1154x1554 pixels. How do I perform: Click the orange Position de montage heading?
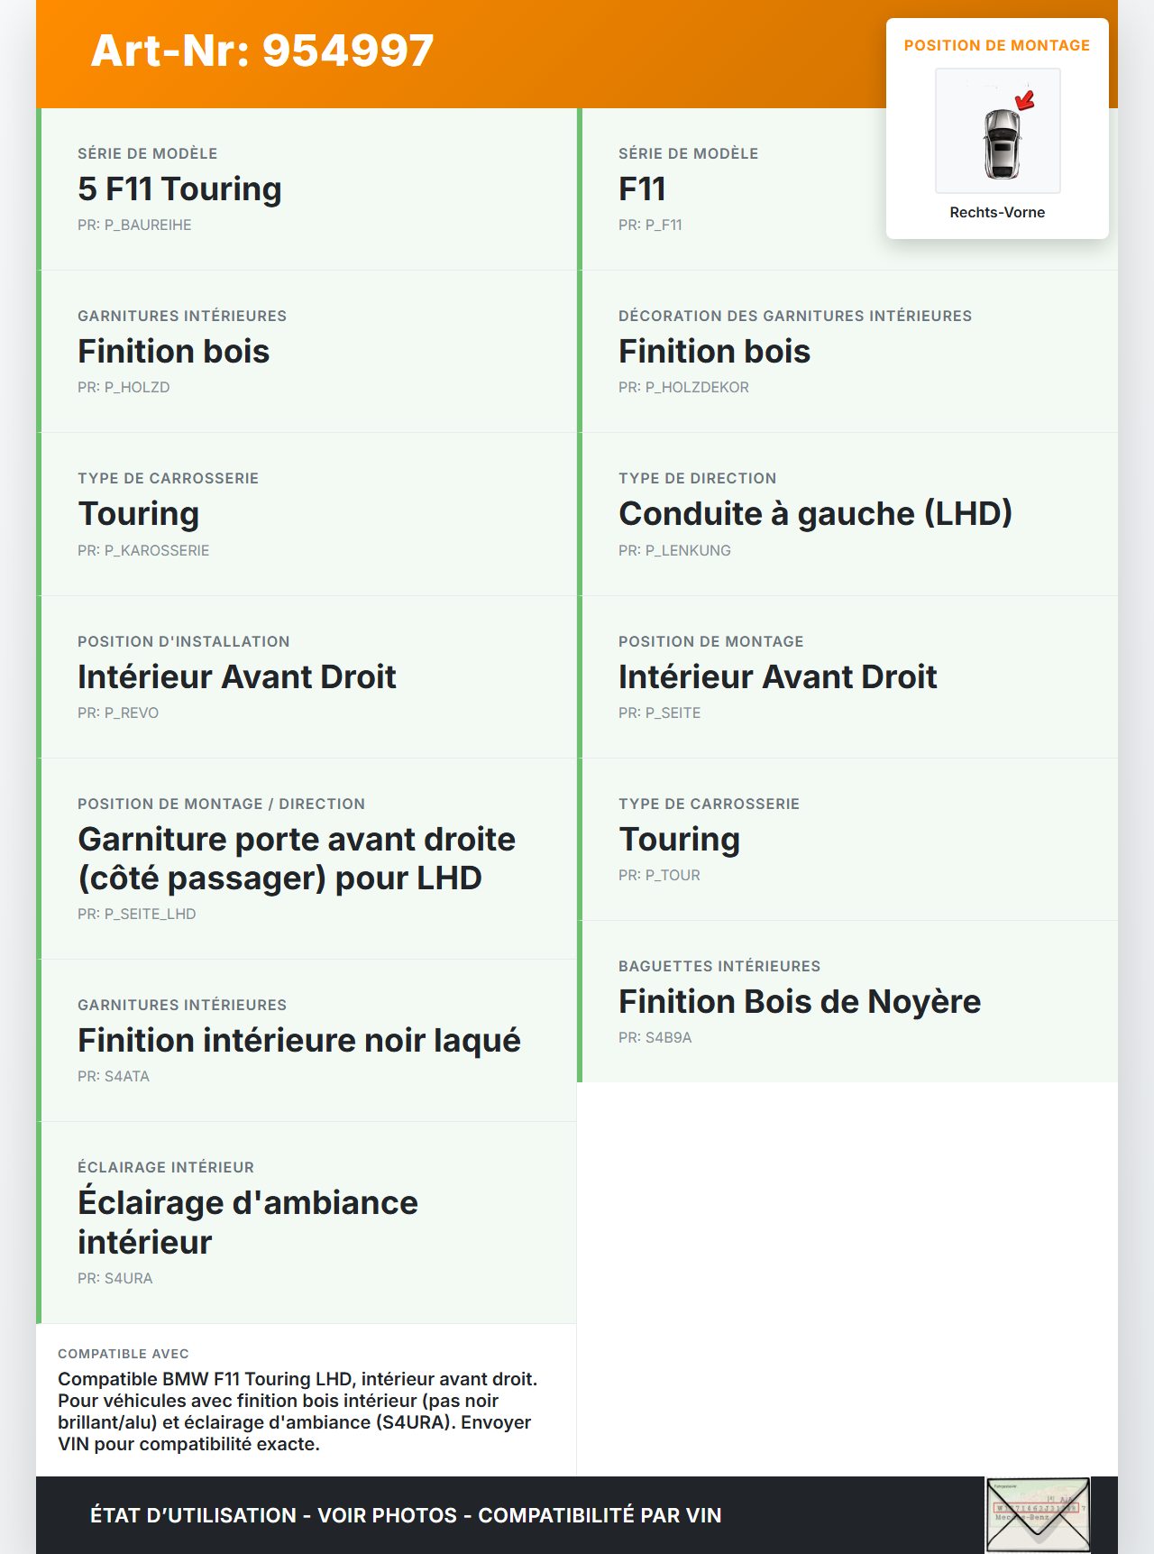pyautogui.click(x=997, y=45)
